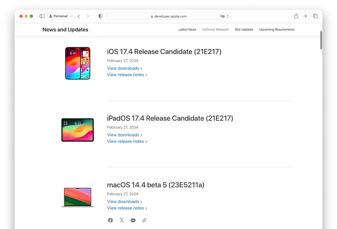
Task: Copy the article link using the link icon
Action: point(144,220)
